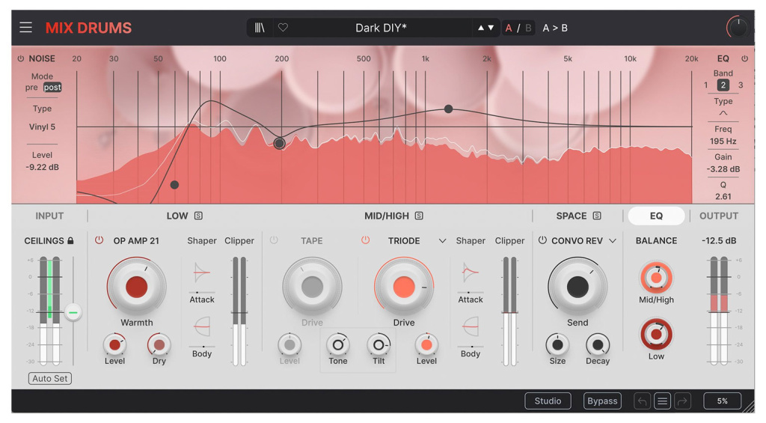This screenshot has height=423, width=766.
Task: Open the LOW section tab
Action: [177, 216]
